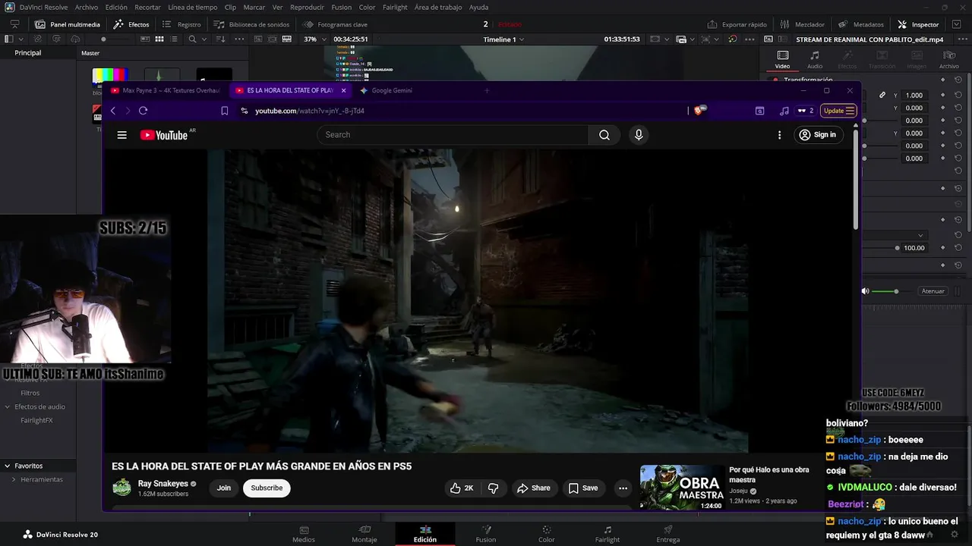
Task: Open the Registro index panel
Action: 181,24
